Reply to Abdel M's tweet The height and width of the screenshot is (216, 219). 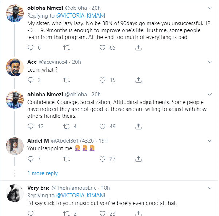point(31,159)
